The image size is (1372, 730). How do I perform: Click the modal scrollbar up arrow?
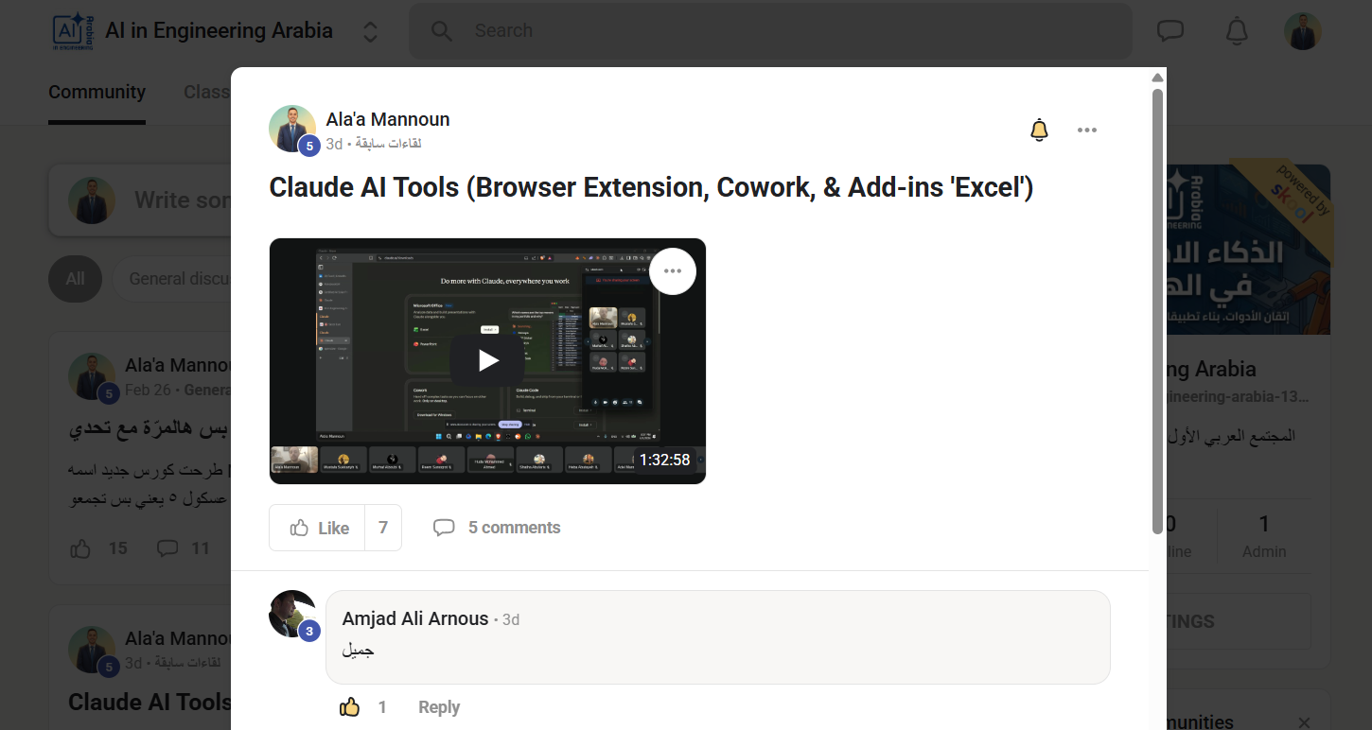(x=1157, y=78)
